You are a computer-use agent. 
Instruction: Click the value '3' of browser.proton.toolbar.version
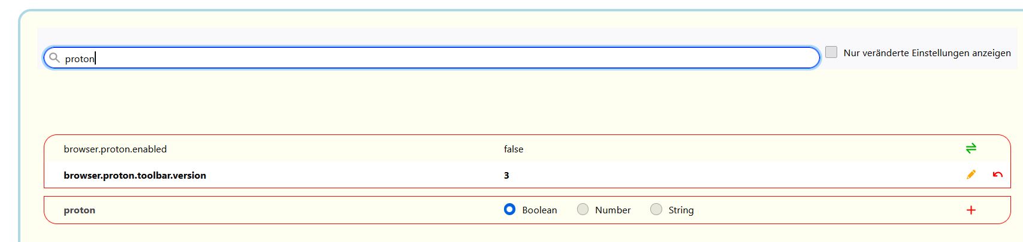(x=506, y=176)
